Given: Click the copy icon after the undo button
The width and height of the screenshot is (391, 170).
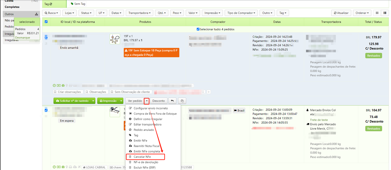Looking at the screenshot, I should pyautogui.click(x=182, y=101).
